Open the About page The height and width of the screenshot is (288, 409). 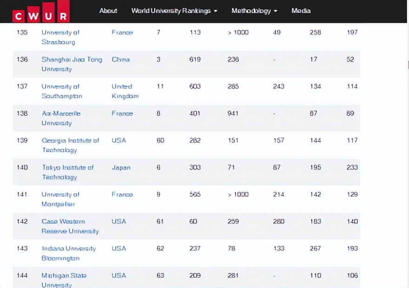click(x=108, y=11)
